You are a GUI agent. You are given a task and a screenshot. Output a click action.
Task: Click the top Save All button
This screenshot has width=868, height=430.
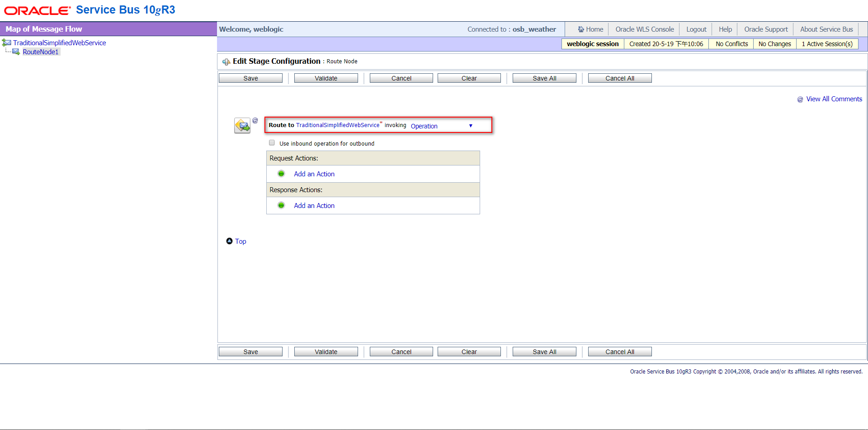click(544, 78)
